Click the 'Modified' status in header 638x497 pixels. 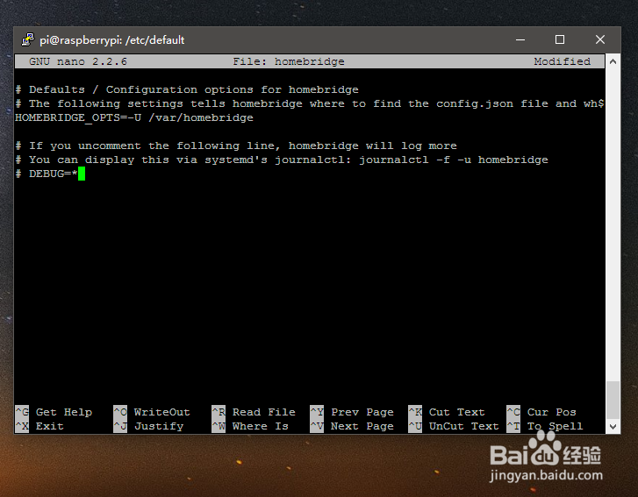[562, 61]
